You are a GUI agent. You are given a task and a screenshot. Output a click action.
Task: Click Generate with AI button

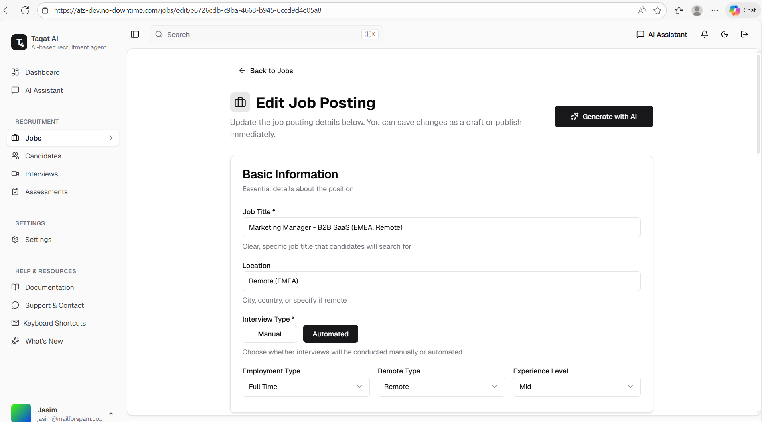(x=604, y=117)
